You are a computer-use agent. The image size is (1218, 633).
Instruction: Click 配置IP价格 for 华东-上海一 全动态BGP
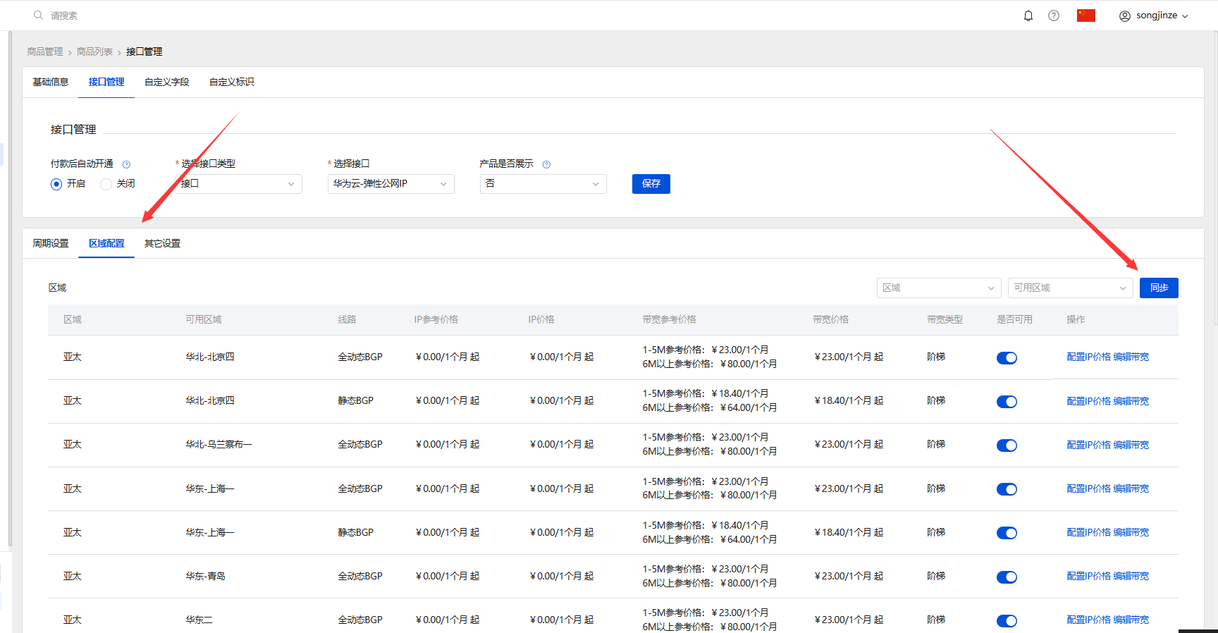click(x=1088, y=488)
